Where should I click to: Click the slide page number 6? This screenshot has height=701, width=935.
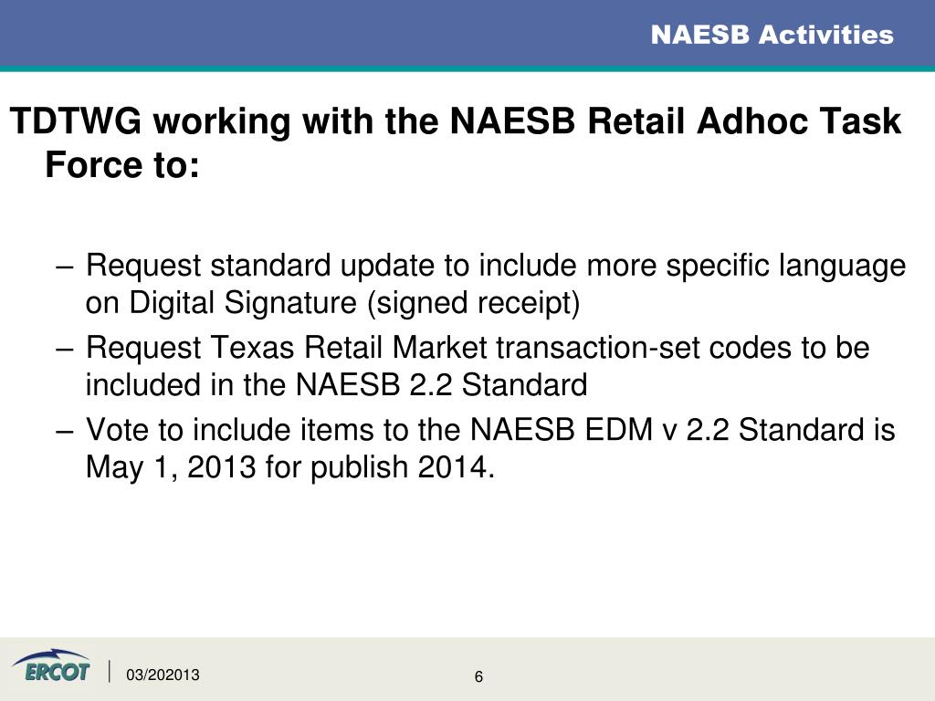(478, 676)
